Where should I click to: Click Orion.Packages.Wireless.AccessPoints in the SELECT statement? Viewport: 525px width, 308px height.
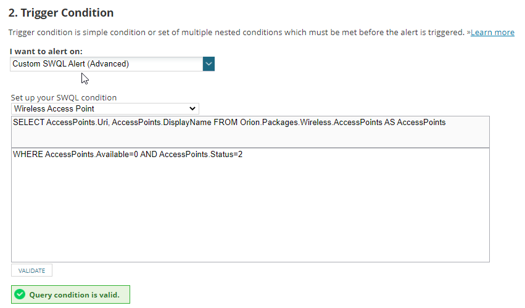pos(311,123)
